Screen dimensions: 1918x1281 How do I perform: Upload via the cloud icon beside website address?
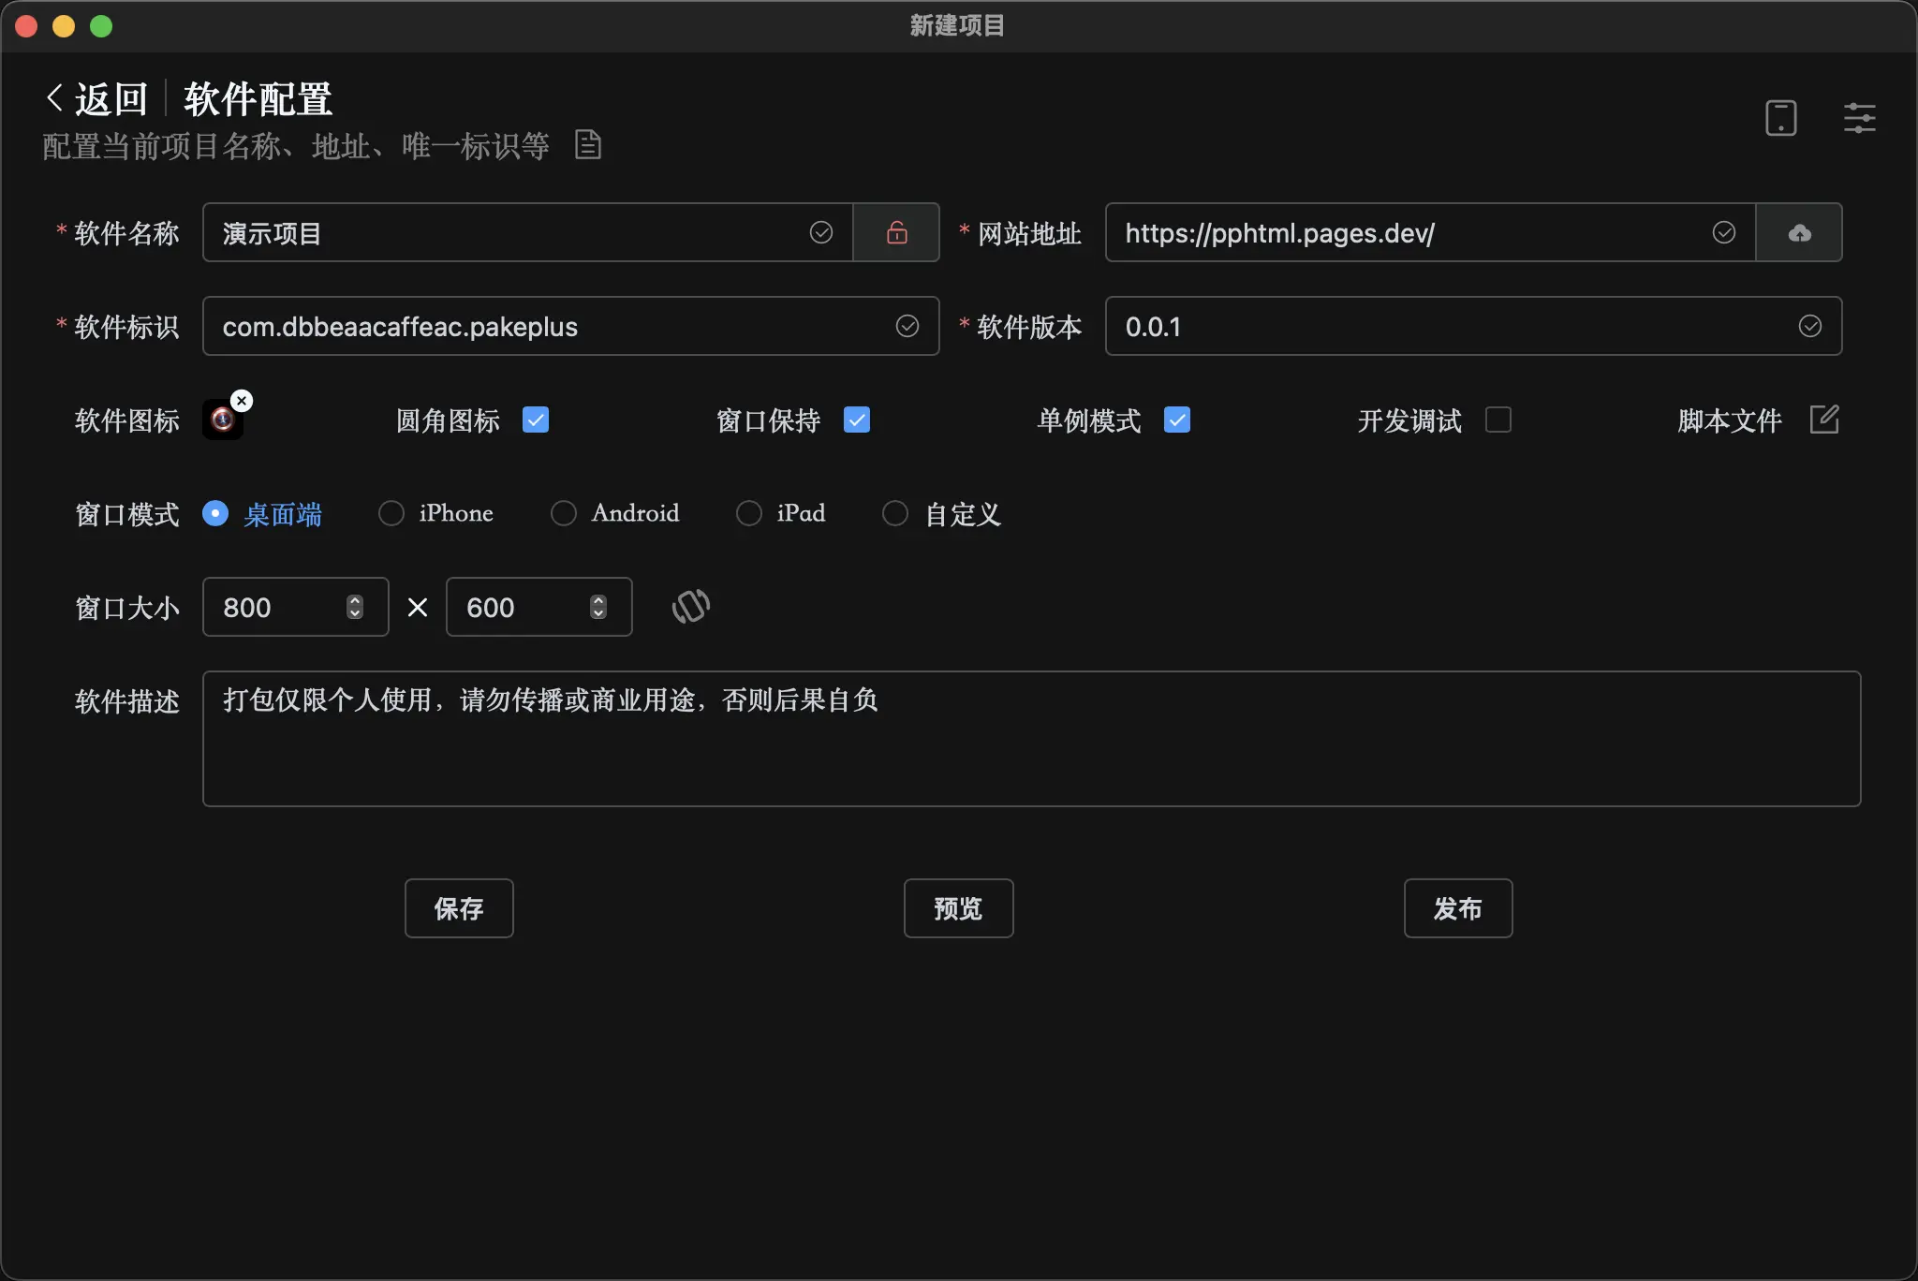click(x=1800, y=232)
